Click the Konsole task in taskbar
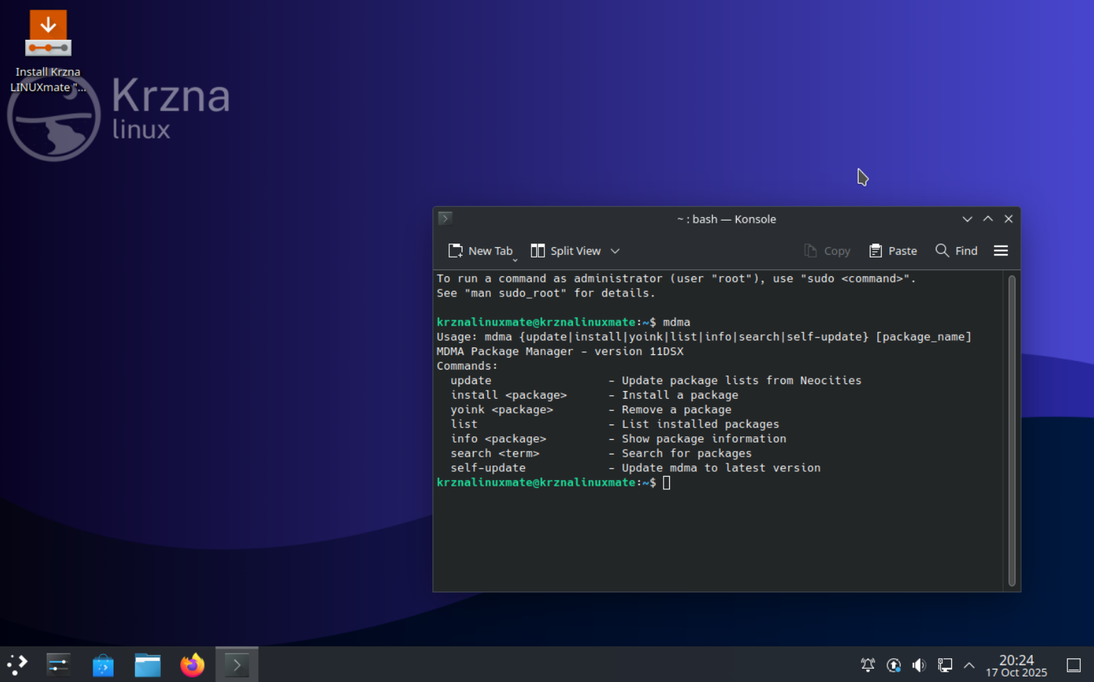This screenshot has width=1094, height=682. [237, 665]
